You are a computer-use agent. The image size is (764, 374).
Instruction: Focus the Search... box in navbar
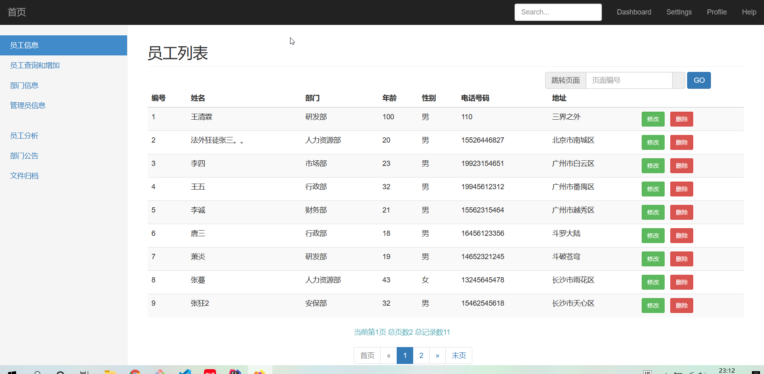click(558, 12)
